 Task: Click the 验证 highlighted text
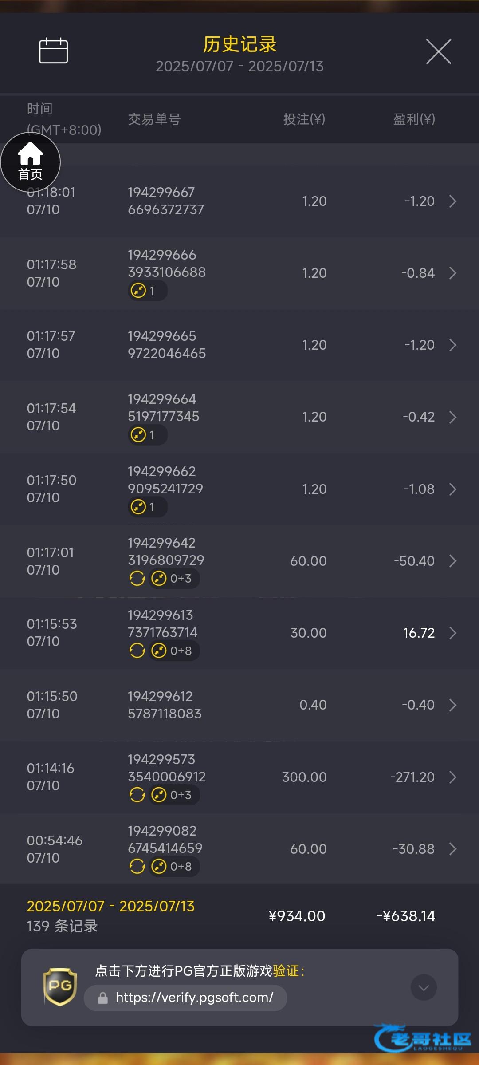coord(286,971)
